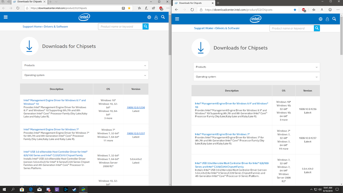The width and height of the screenshot is (343, 193).
Task: Open the Favorites list in the right Edge toolbar
Action: point(314,10)
